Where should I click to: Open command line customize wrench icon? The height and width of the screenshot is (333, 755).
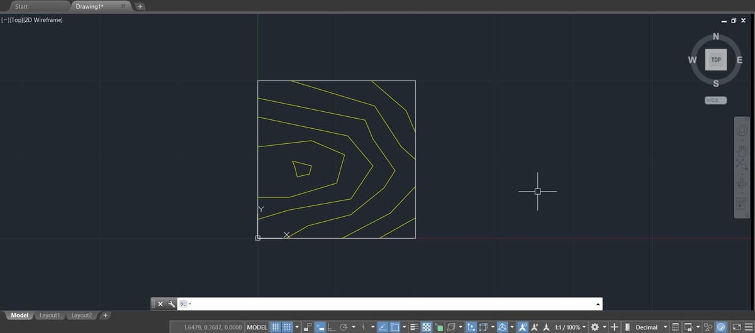171,304
